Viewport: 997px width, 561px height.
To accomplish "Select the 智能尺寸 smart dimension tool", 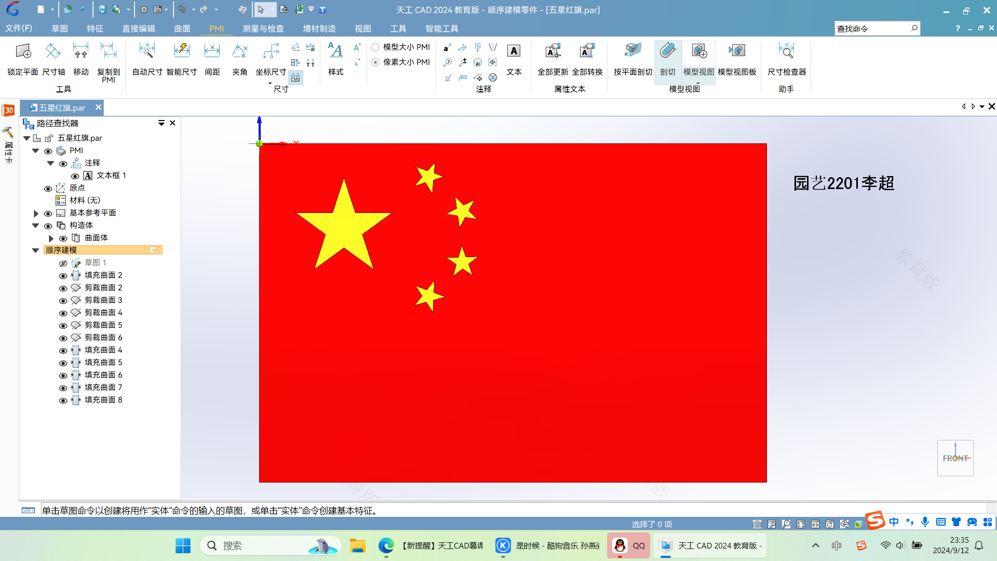I will pos(182,59).
